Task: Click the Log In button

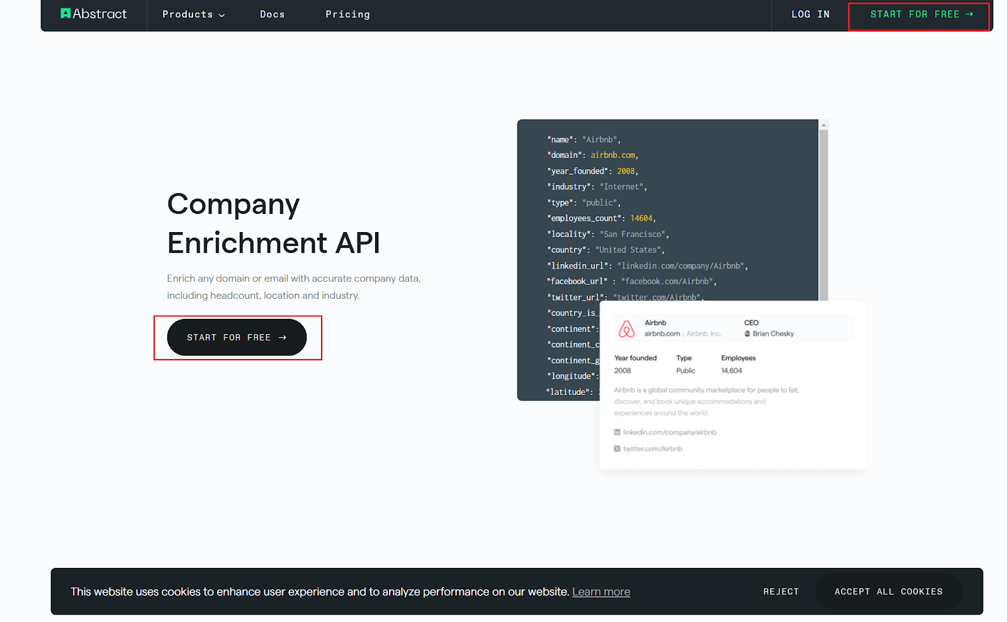Action: click(x=810, y=14)
